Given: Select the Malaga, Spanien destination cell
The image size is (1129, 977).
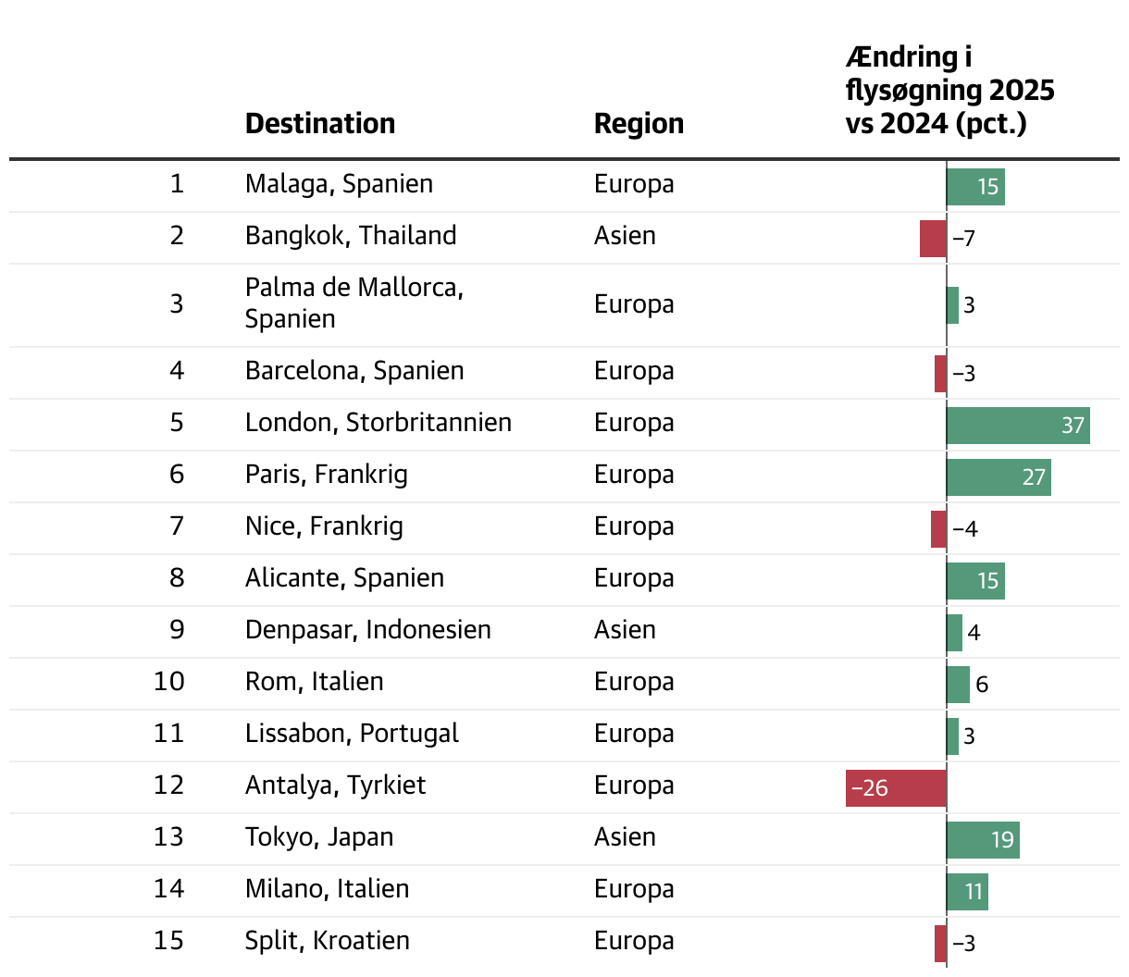Looking at the screenshot, I should coord(339,184).
